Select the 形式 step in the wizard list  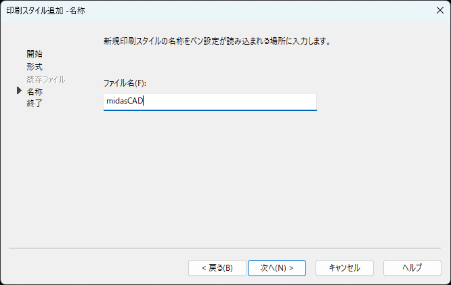pos(35,67)
